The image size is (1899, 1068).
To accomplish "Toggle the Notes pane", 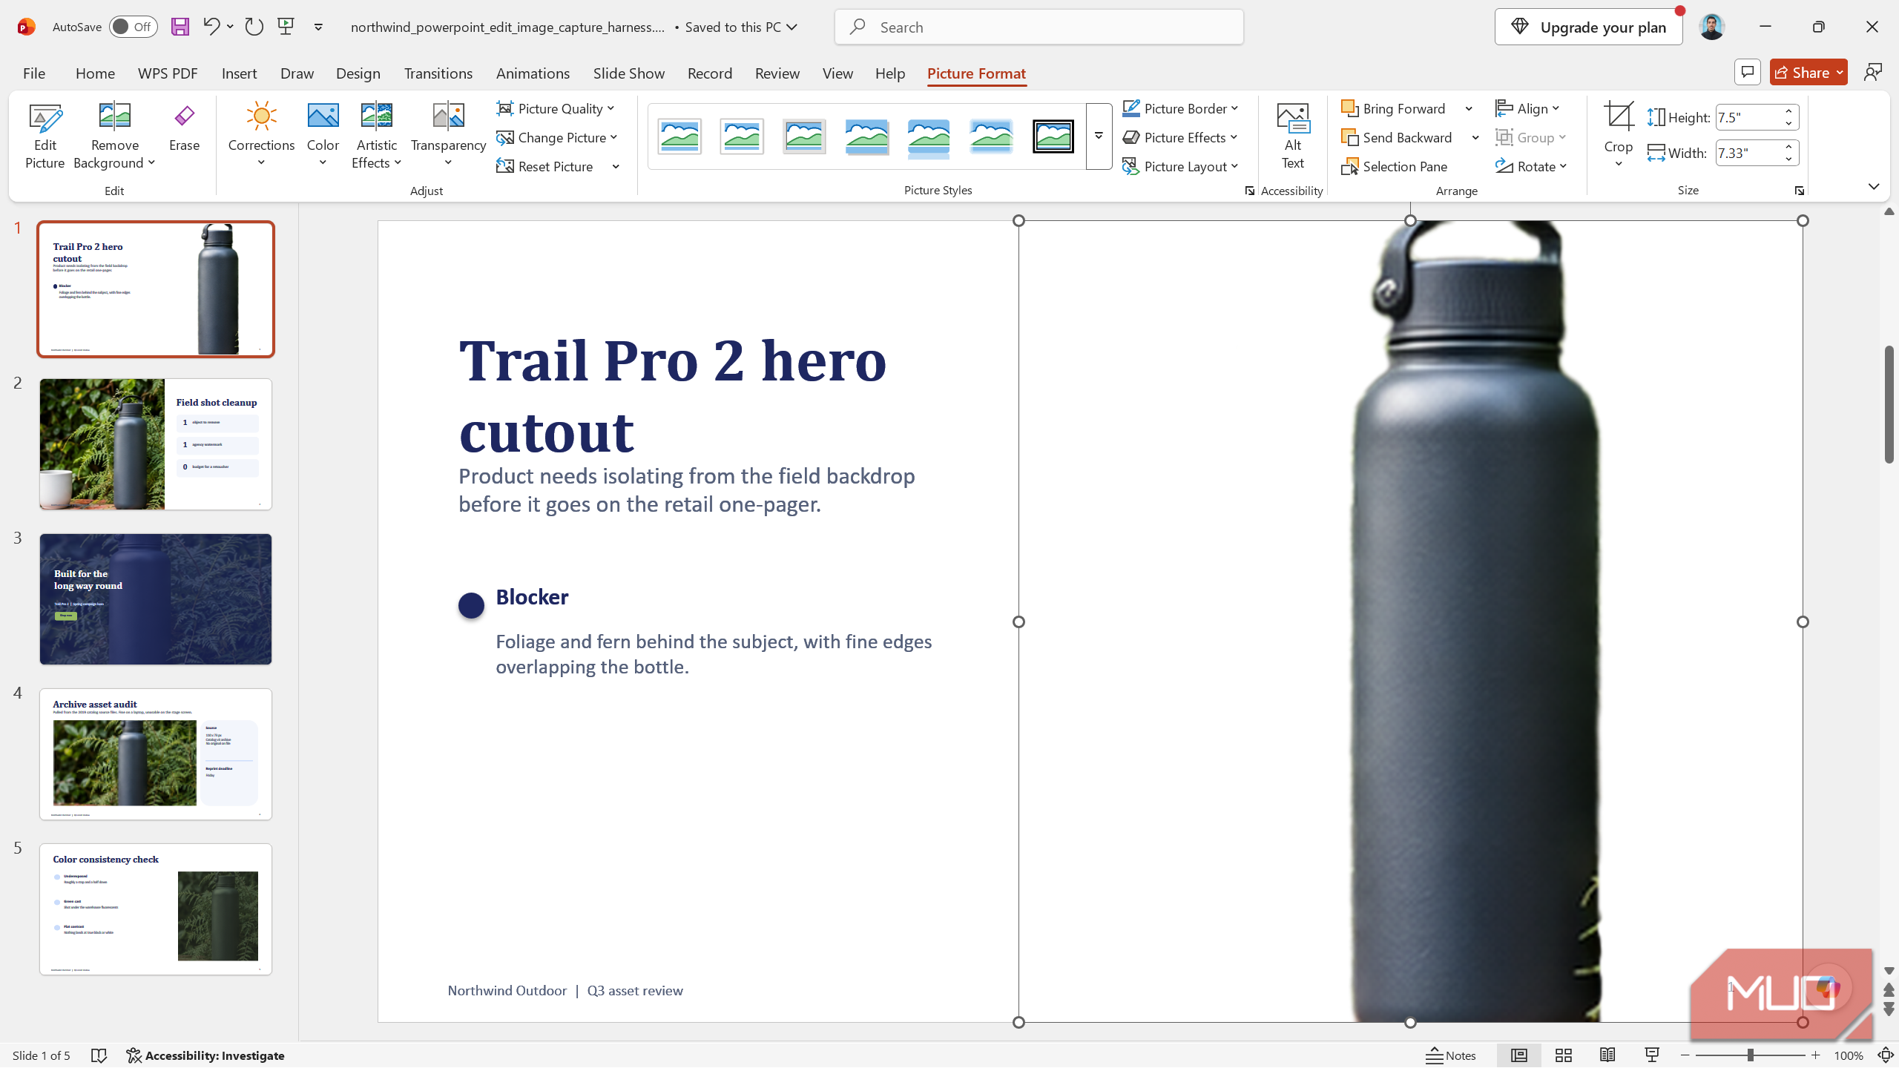I will click(x=1451, y=1055).
